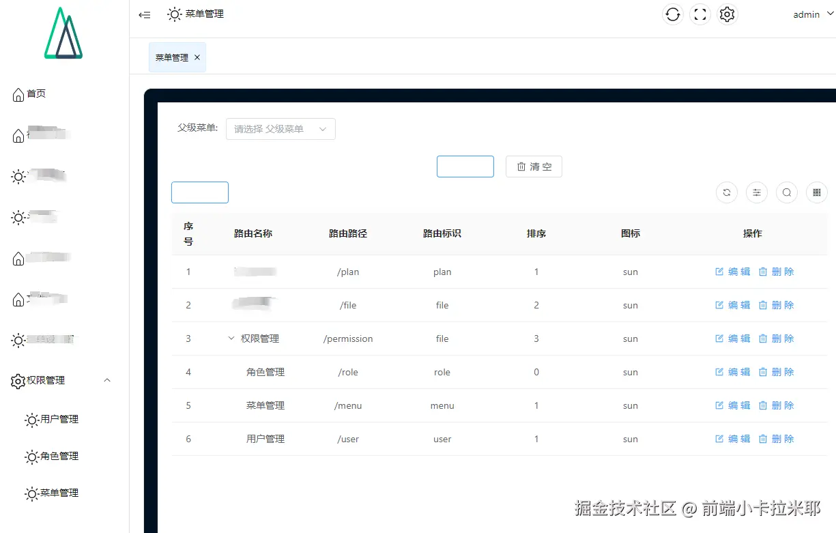Screen dimensions: 836x533
Task: Click sun icon in header breadcrumb
Action: point(175,14)
